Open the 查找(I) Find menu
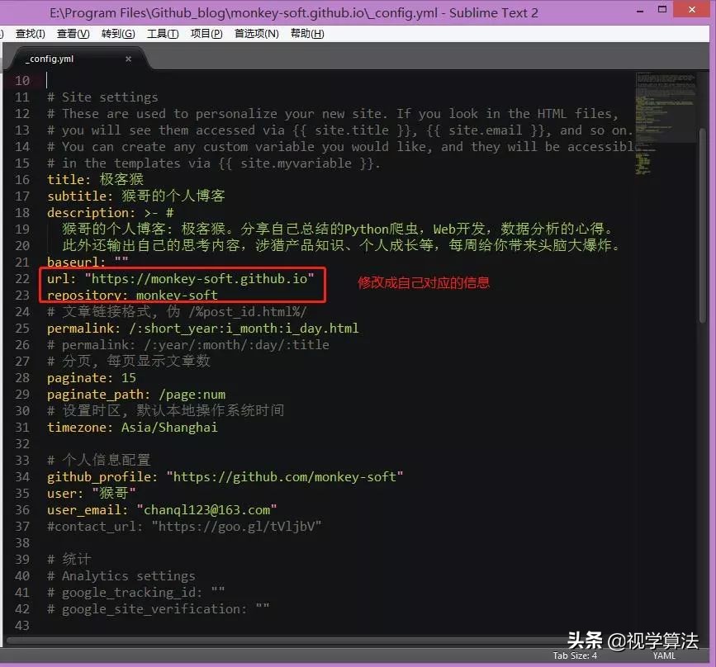Screen dimensions: 716x667 [30, 33]
